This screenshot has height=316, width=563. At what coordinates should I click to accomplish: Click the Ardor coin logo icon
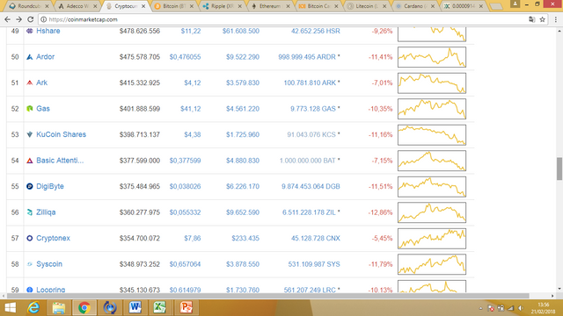(x=30, y=57)
